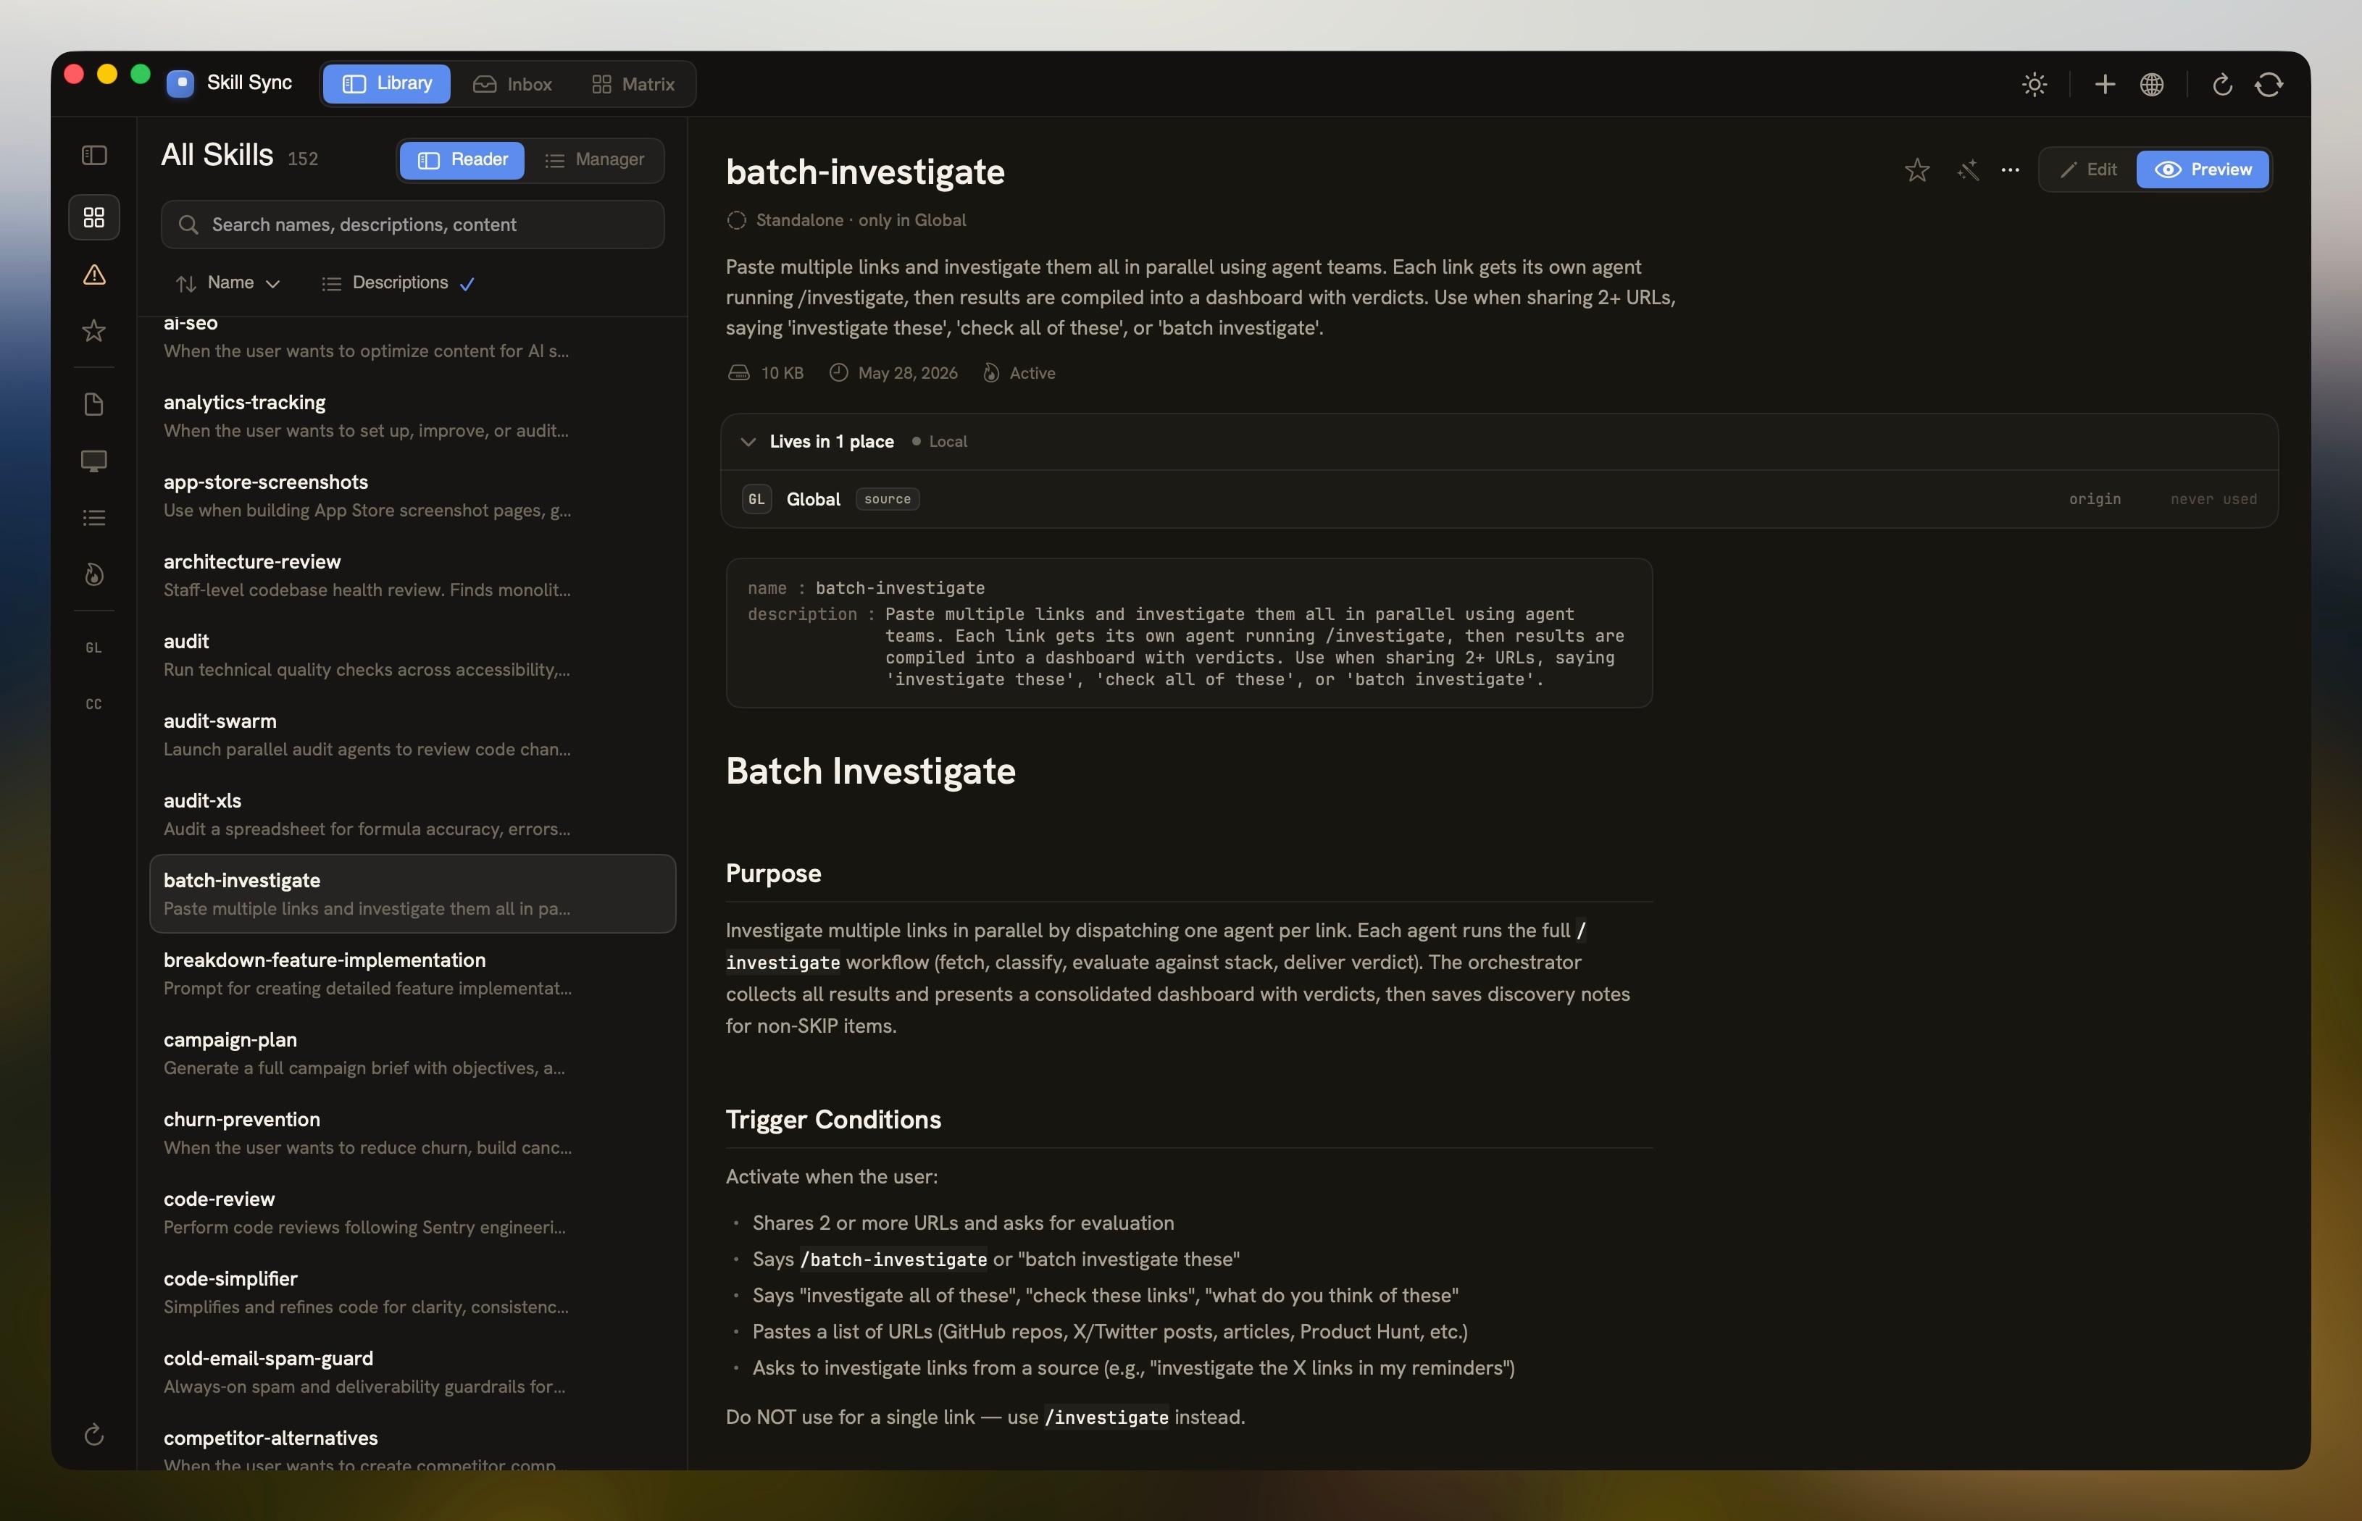Open the Inbox tab
This screenshot has width=2362, height=1521.
pos(513,84)
